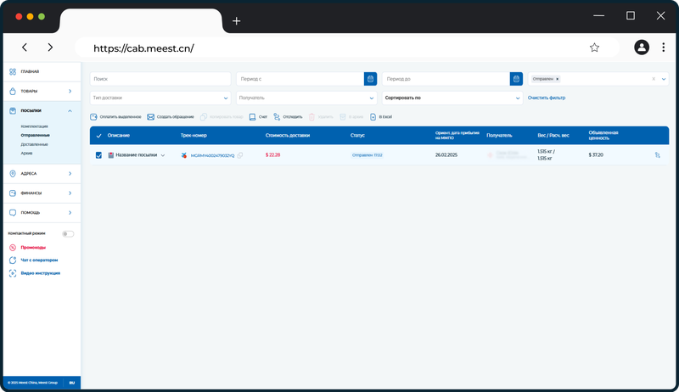Screen dimensions: 679x392
Task: Open the 'Период до' calendar picker
Action: 516,79
